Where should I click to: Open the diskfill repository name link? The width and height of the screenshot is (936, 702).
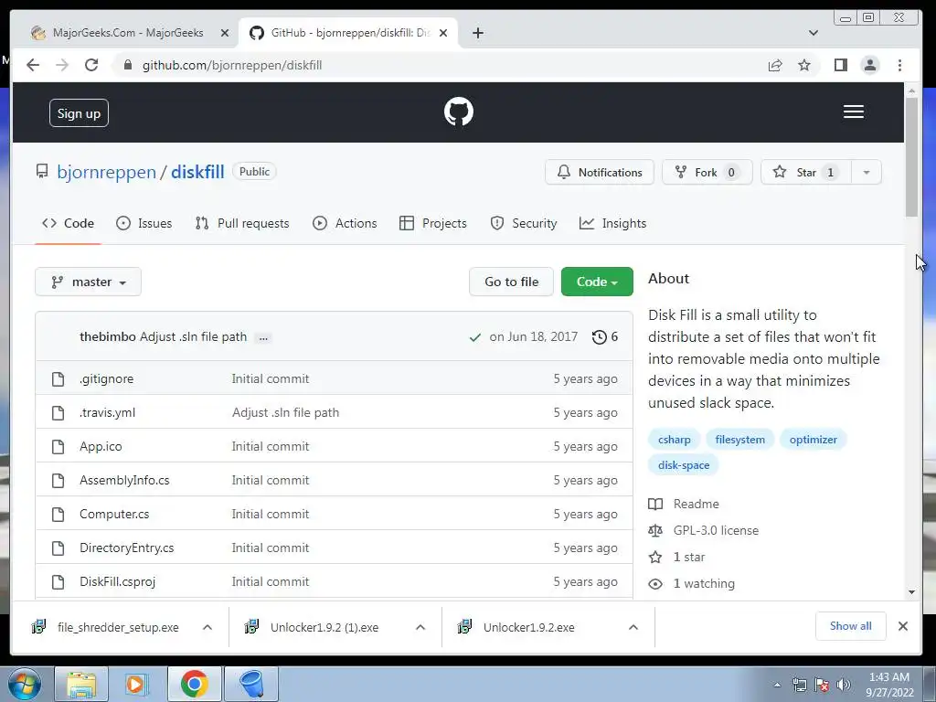[197, 172]
